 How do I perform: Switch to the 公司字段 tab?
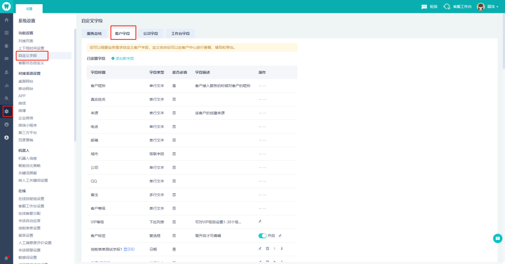[x=150, y=34]
